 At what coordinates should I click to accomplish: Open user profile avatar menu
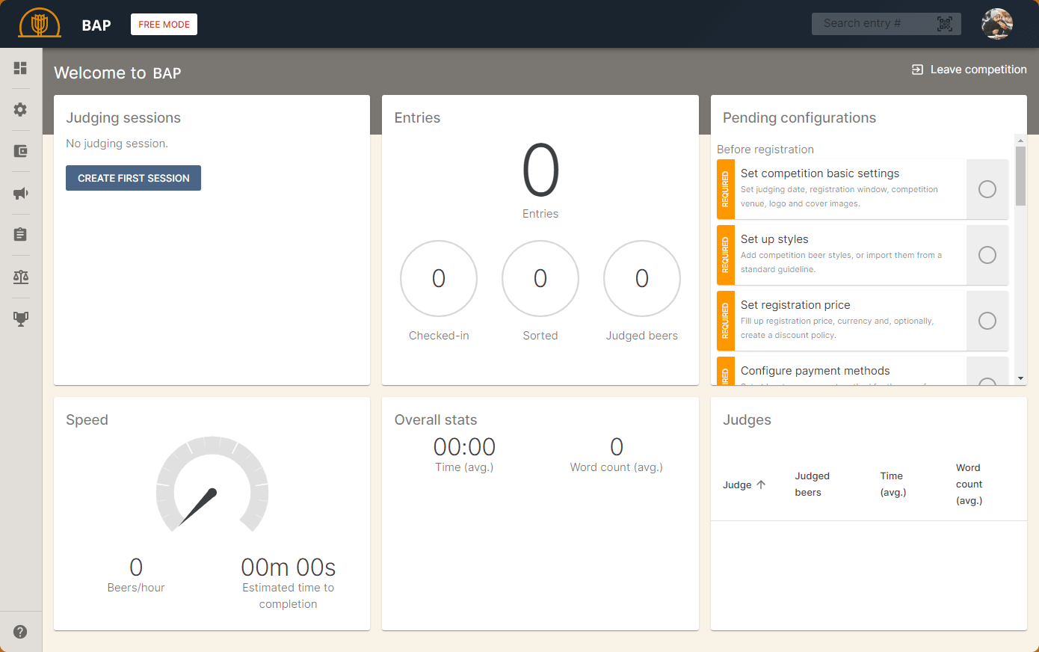point(996,24)
